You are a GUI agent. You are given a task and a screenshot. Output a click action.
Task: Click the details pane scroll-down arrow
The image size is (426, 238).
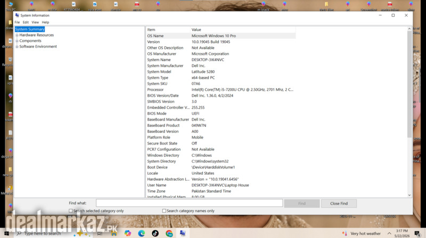[x=409, y=195]
